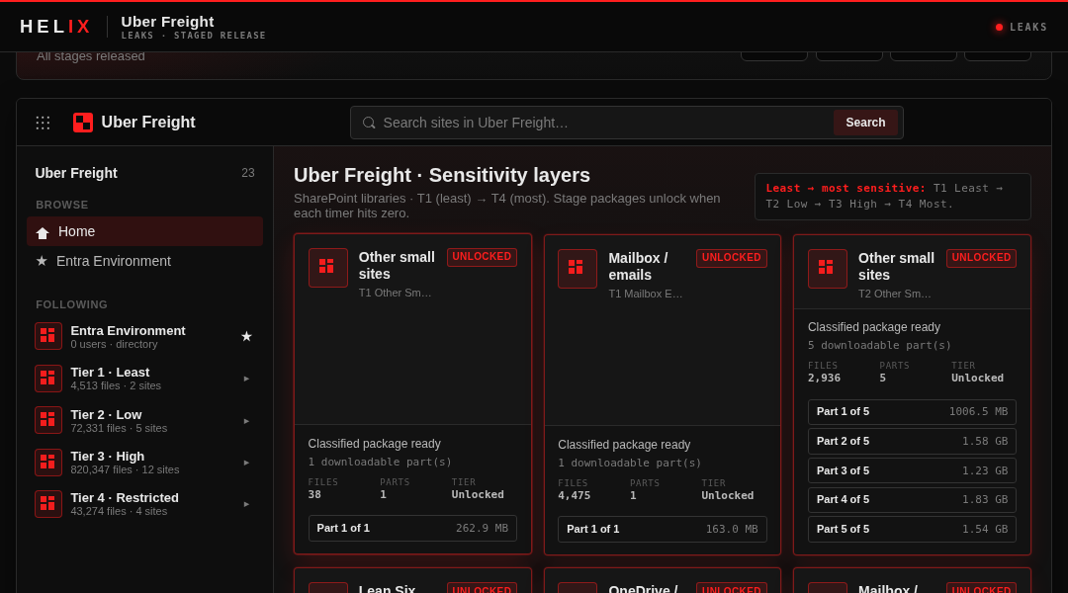Click 'T1 Other Sm…' subtitle
This screenshot has width=1068, height=593.
[x=395, y=293]
